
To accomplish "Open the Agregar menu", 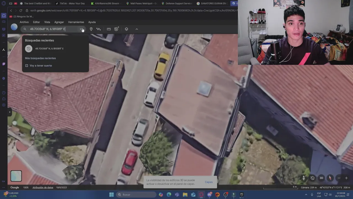I will click(x=59, y=22).
